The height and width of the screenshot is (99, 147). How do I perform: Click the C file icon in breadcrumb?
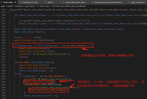pos(38,6)
